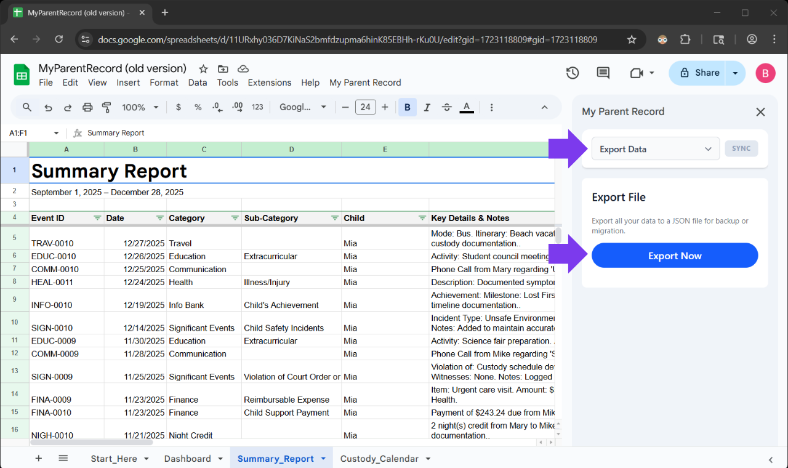Click the Share button
Image resolution: width=788 pixels, height=468 pixels.
click(x=698, y=73)
